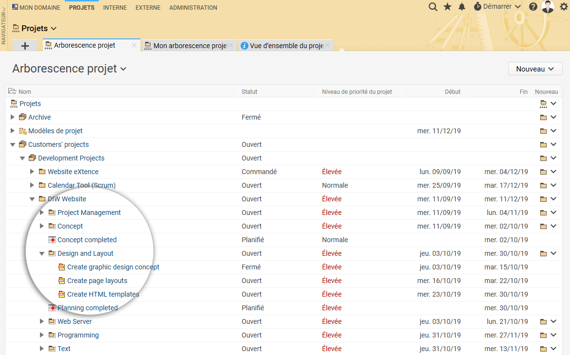
Task: Switch to the INTERNE menu
Action: (115, 7)
